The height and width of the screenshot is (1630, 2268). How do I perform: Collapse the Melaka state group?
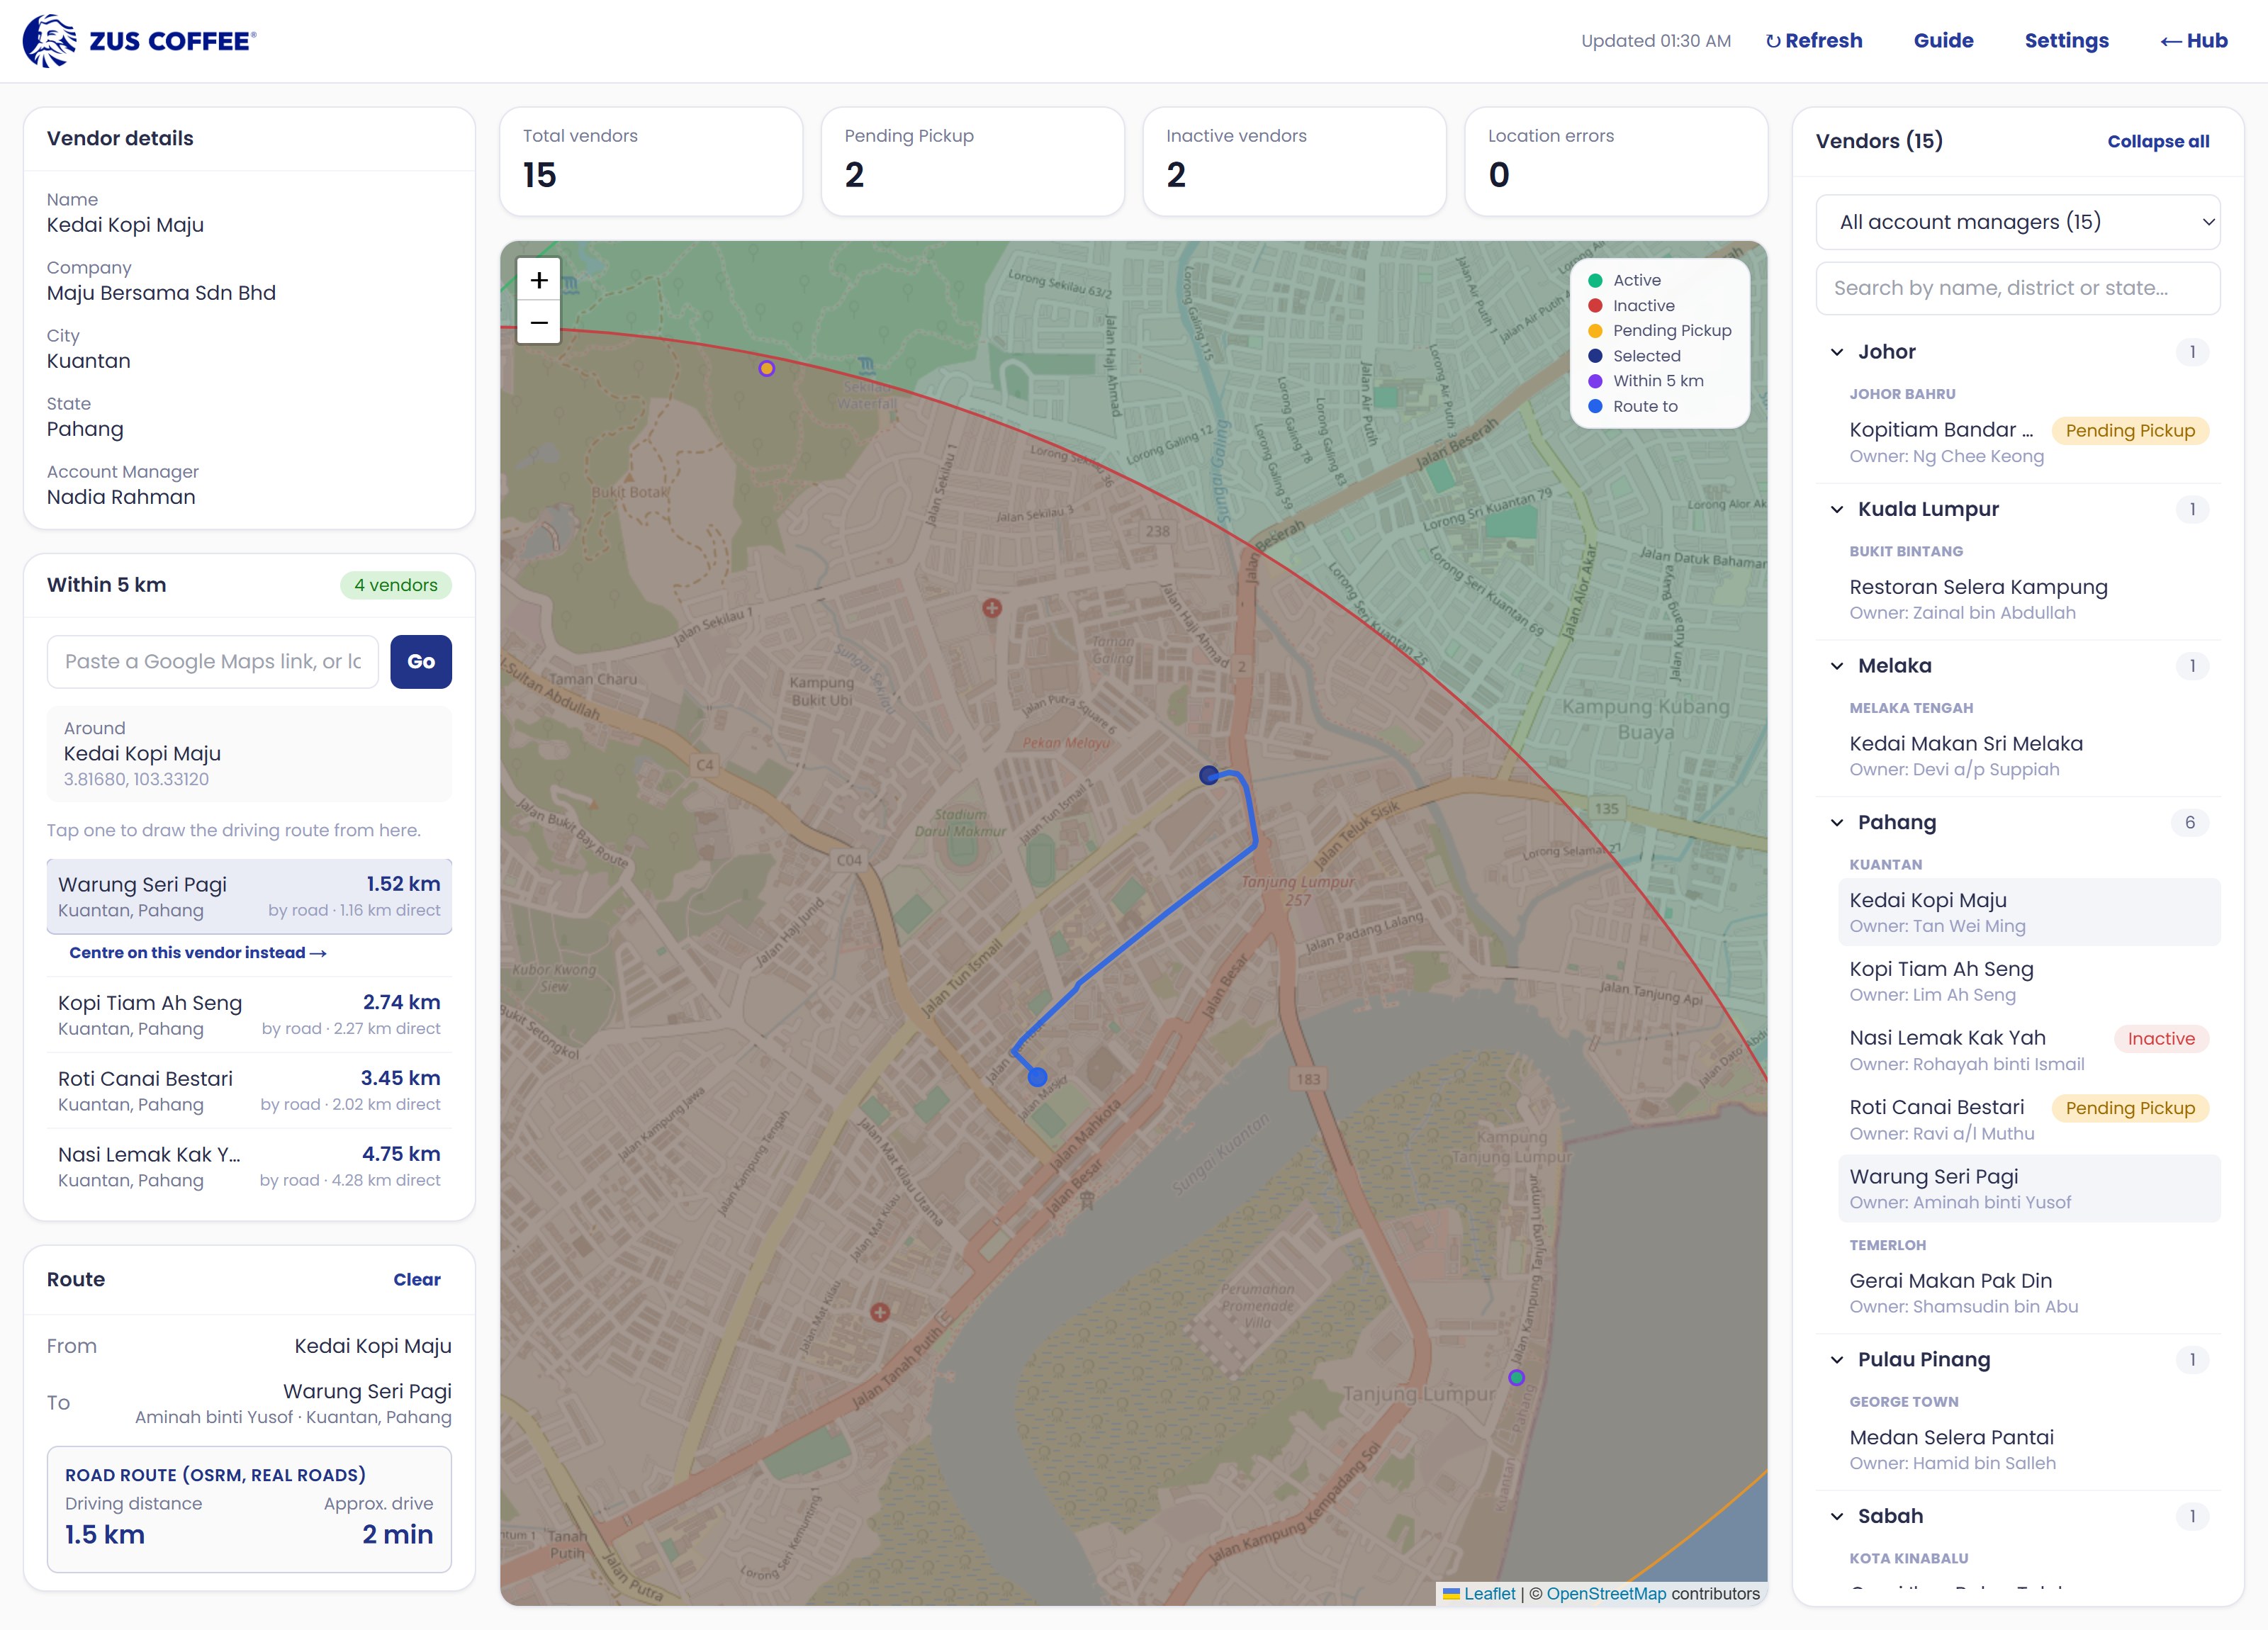pyautogui.click(x=2018, y=666)
